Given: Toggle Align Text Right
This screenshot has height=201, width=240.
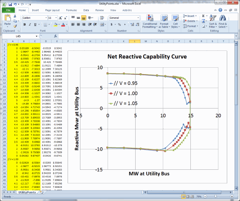Looking at the screenshot, I should [84, 24].
